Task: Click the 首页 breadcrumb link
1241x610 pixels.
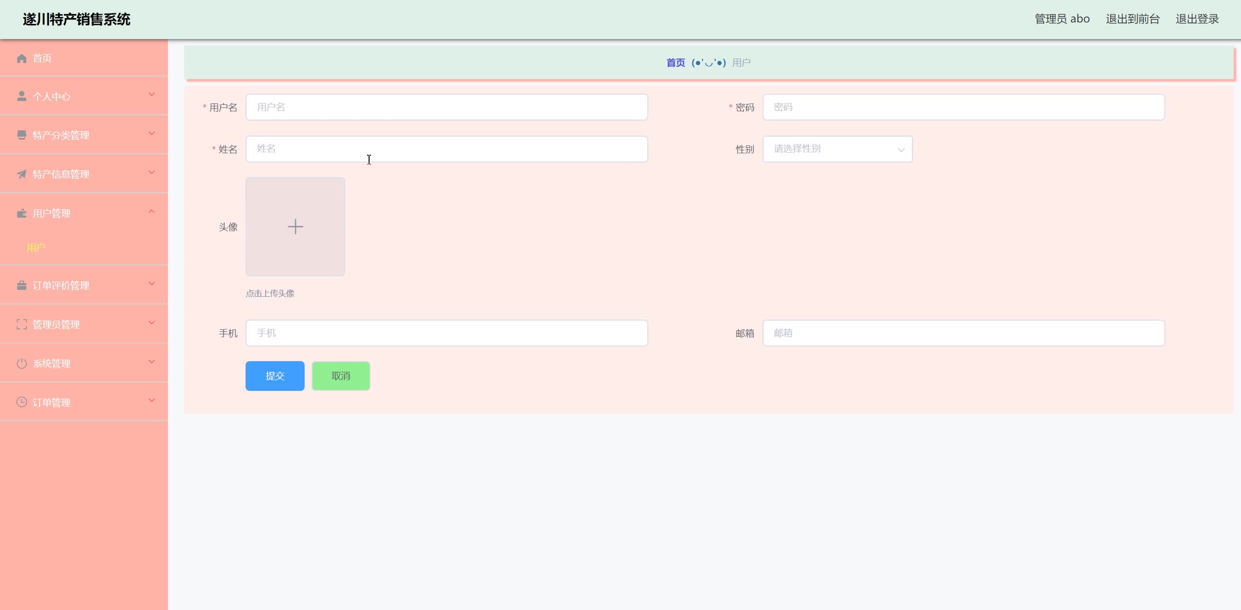Action: coord(676,62)
